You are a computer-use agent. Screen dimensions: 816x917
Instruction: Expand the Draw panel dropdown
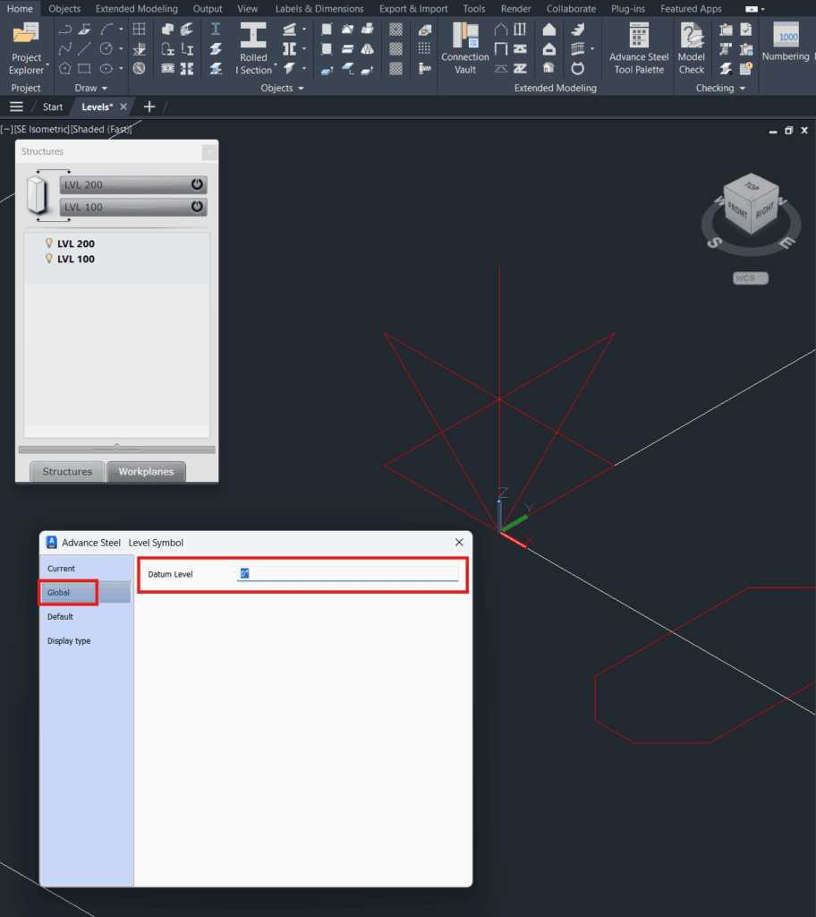click(105, 89)
